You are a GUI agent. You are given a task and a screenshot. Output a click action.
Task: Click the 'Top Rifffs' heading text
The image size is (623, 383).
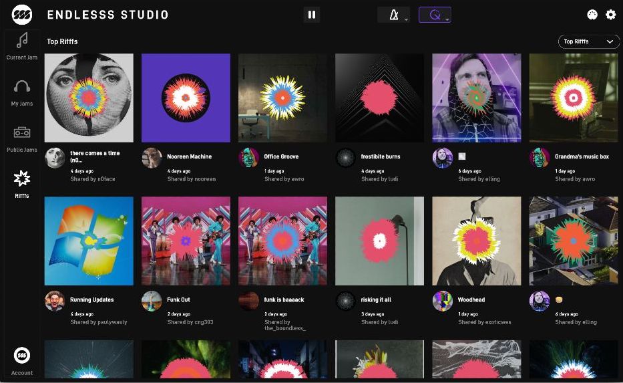62,41
